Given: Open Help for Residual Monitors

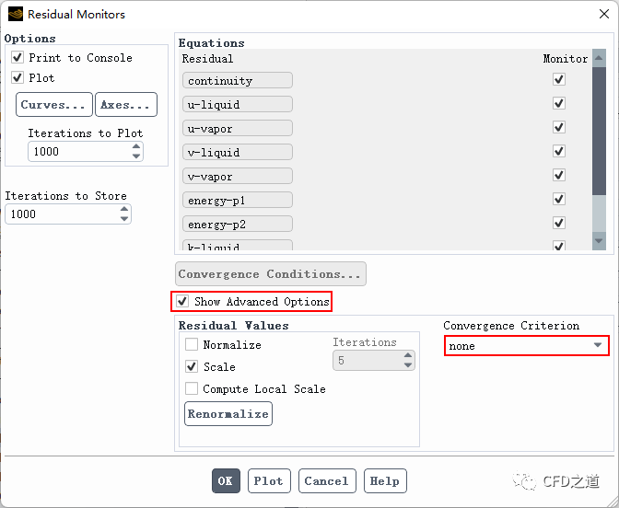Looking at the screenshot, I should coord(384,480).
